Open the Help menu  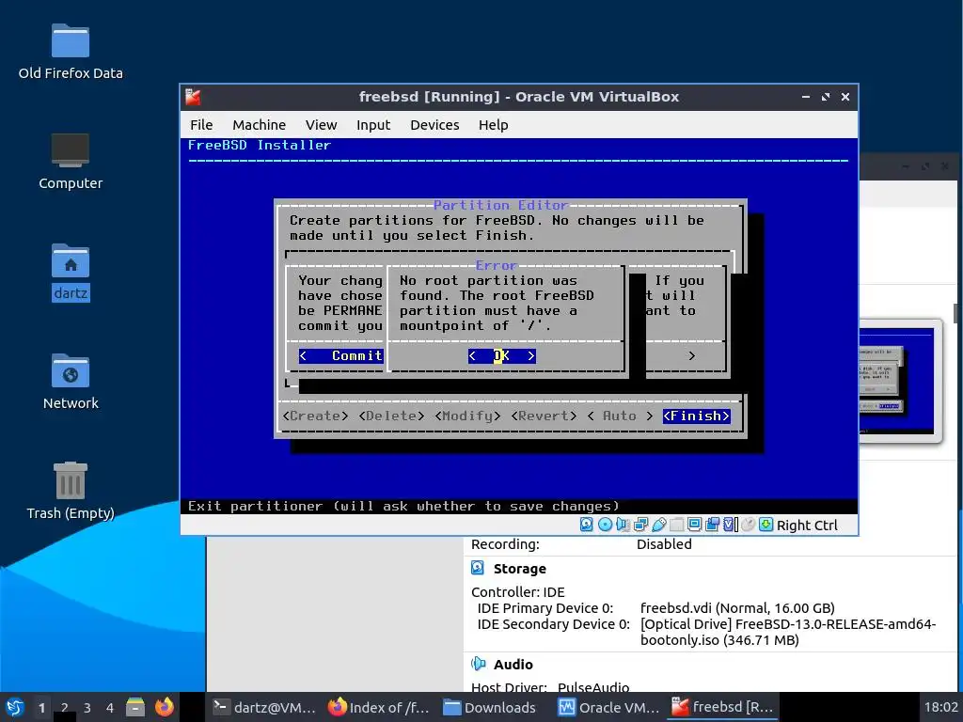point(493,125)
